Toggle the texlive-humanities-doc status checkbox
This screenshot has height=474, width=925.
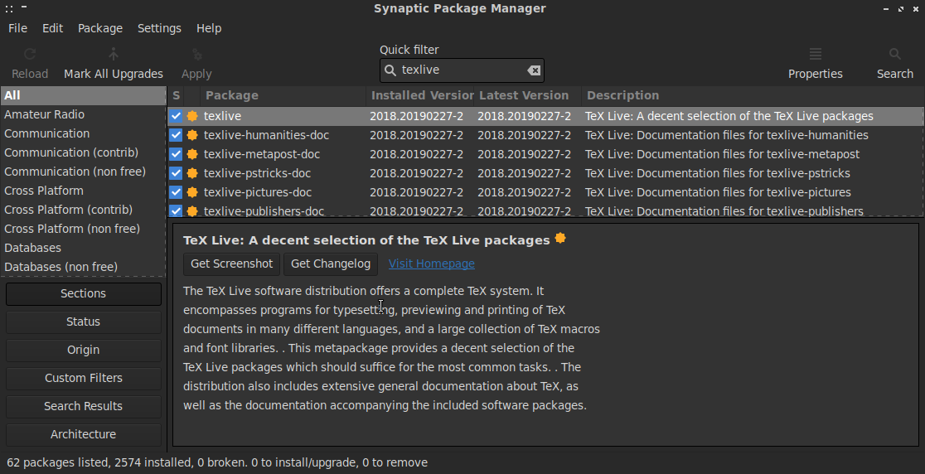176,135
